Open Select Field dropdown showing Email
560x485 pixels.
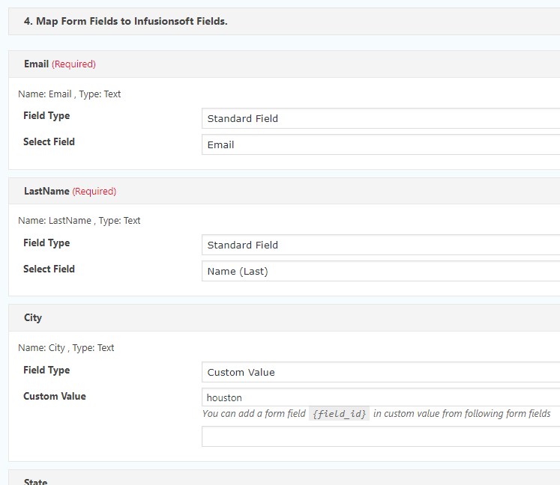381,144
